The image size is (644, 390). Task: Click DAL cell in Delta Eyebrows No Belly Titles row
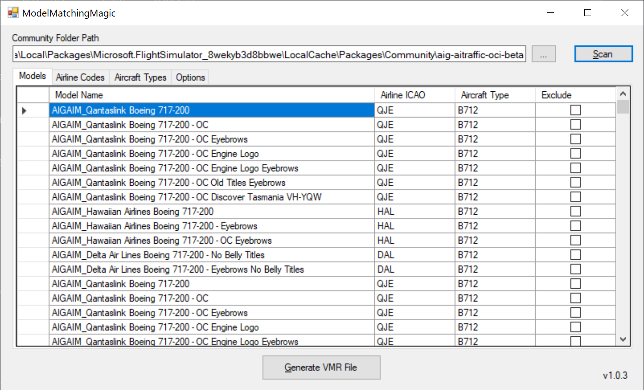pyautogui.click(x=415, y=269)
